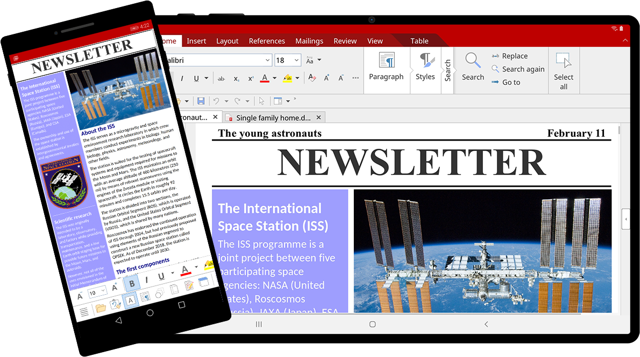640x357 pixels.
Task: Click the change case Aa icon
Action: pos(310,60)
